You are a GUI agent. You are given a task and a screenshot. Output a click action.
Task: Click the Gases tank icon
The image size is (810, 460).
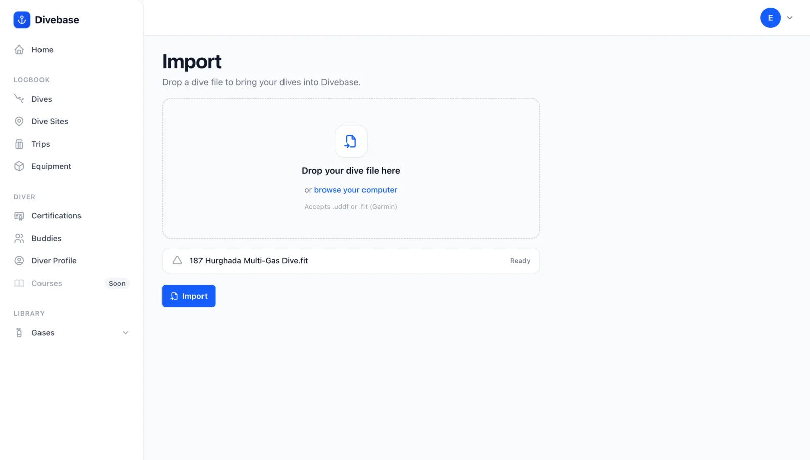[19, 333]
